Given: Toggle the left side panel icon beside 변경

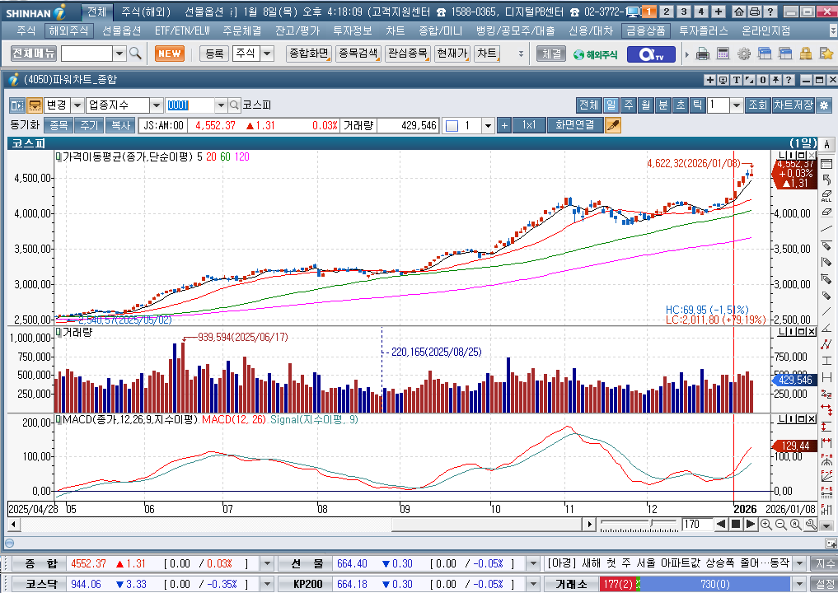Looking at the screenshot, I should click(x=17, y=105).
